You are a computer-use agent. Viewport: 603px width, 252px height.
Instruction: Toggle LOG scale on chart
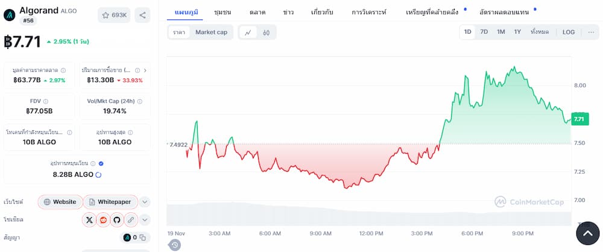[x=569, y=32]
